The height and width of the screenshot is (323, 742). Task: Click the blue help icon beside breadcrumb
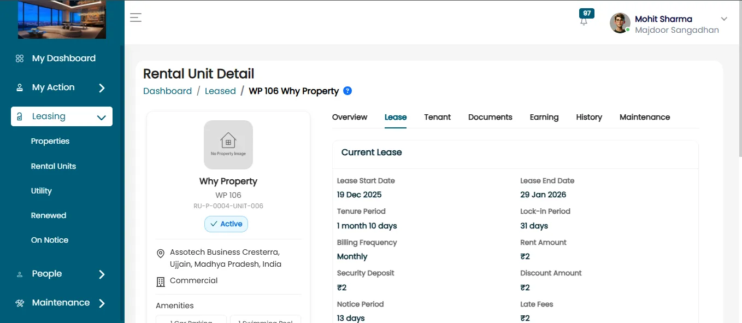[x=348, y=91]
